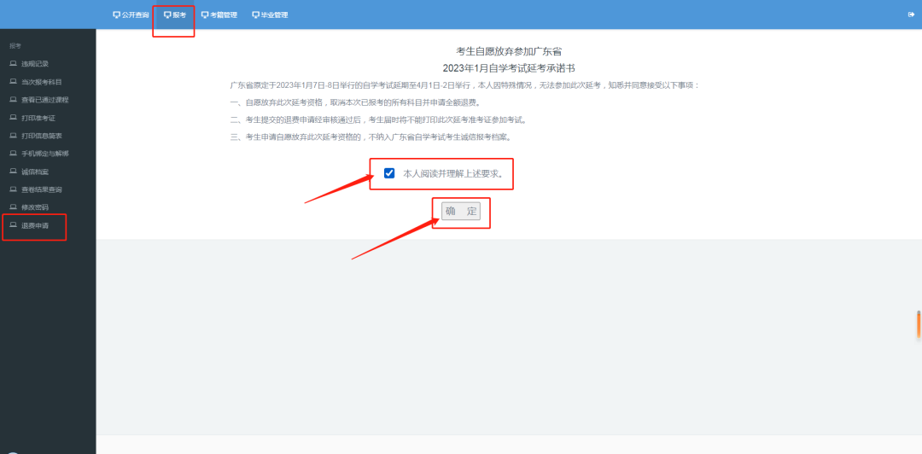
Task: Click the laptop icon beside 打印准考证
Action: pyautogui.click(x=13, y=118)
